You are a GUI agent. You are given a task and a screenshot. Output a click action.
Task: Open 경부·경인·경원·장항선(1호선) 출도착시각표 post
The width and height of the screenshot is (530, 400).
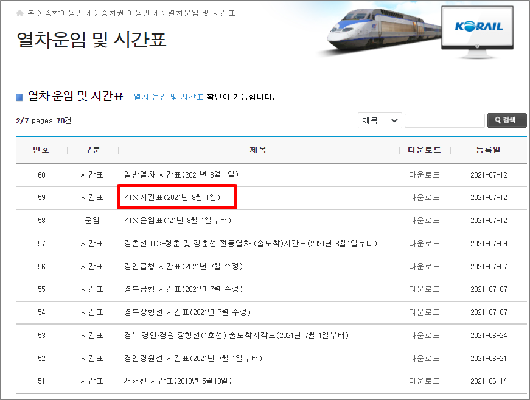[x=236, y=335]
